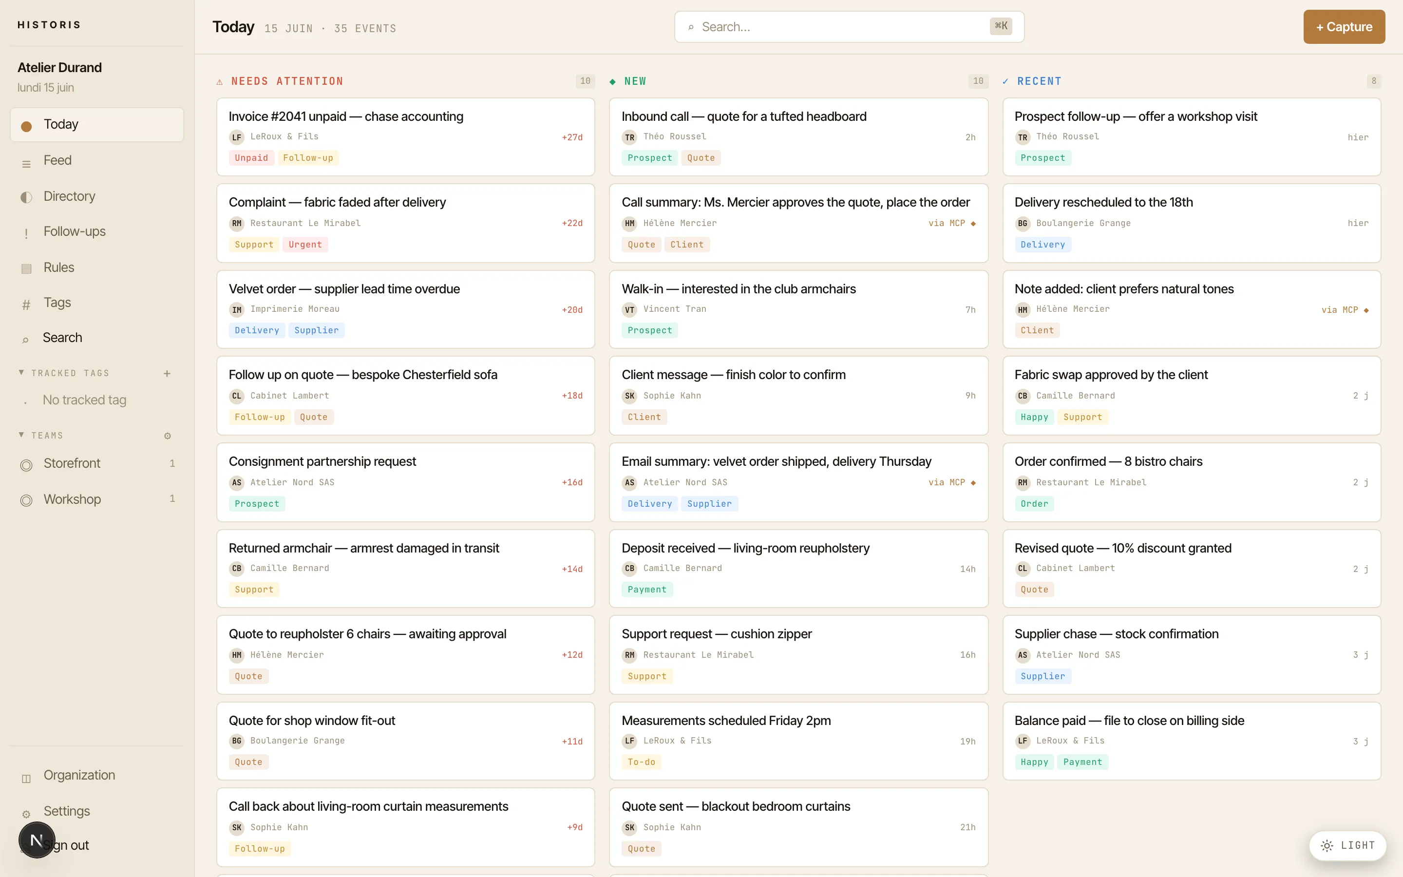Click the Recent column checkmark icon
The image size is (1403, 877).
1005,82
